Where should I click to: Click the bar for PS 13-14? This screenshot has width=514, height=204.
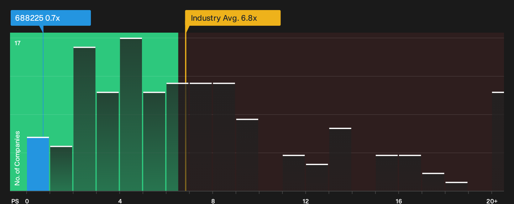pyautogui.click(x=340, y=159)
